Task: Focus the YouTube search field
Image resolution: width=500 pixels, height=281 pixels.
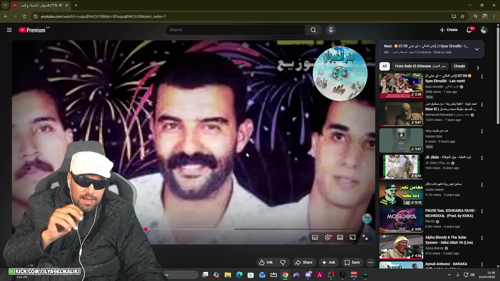Action: pyautogui.click(x=236, y=30)
